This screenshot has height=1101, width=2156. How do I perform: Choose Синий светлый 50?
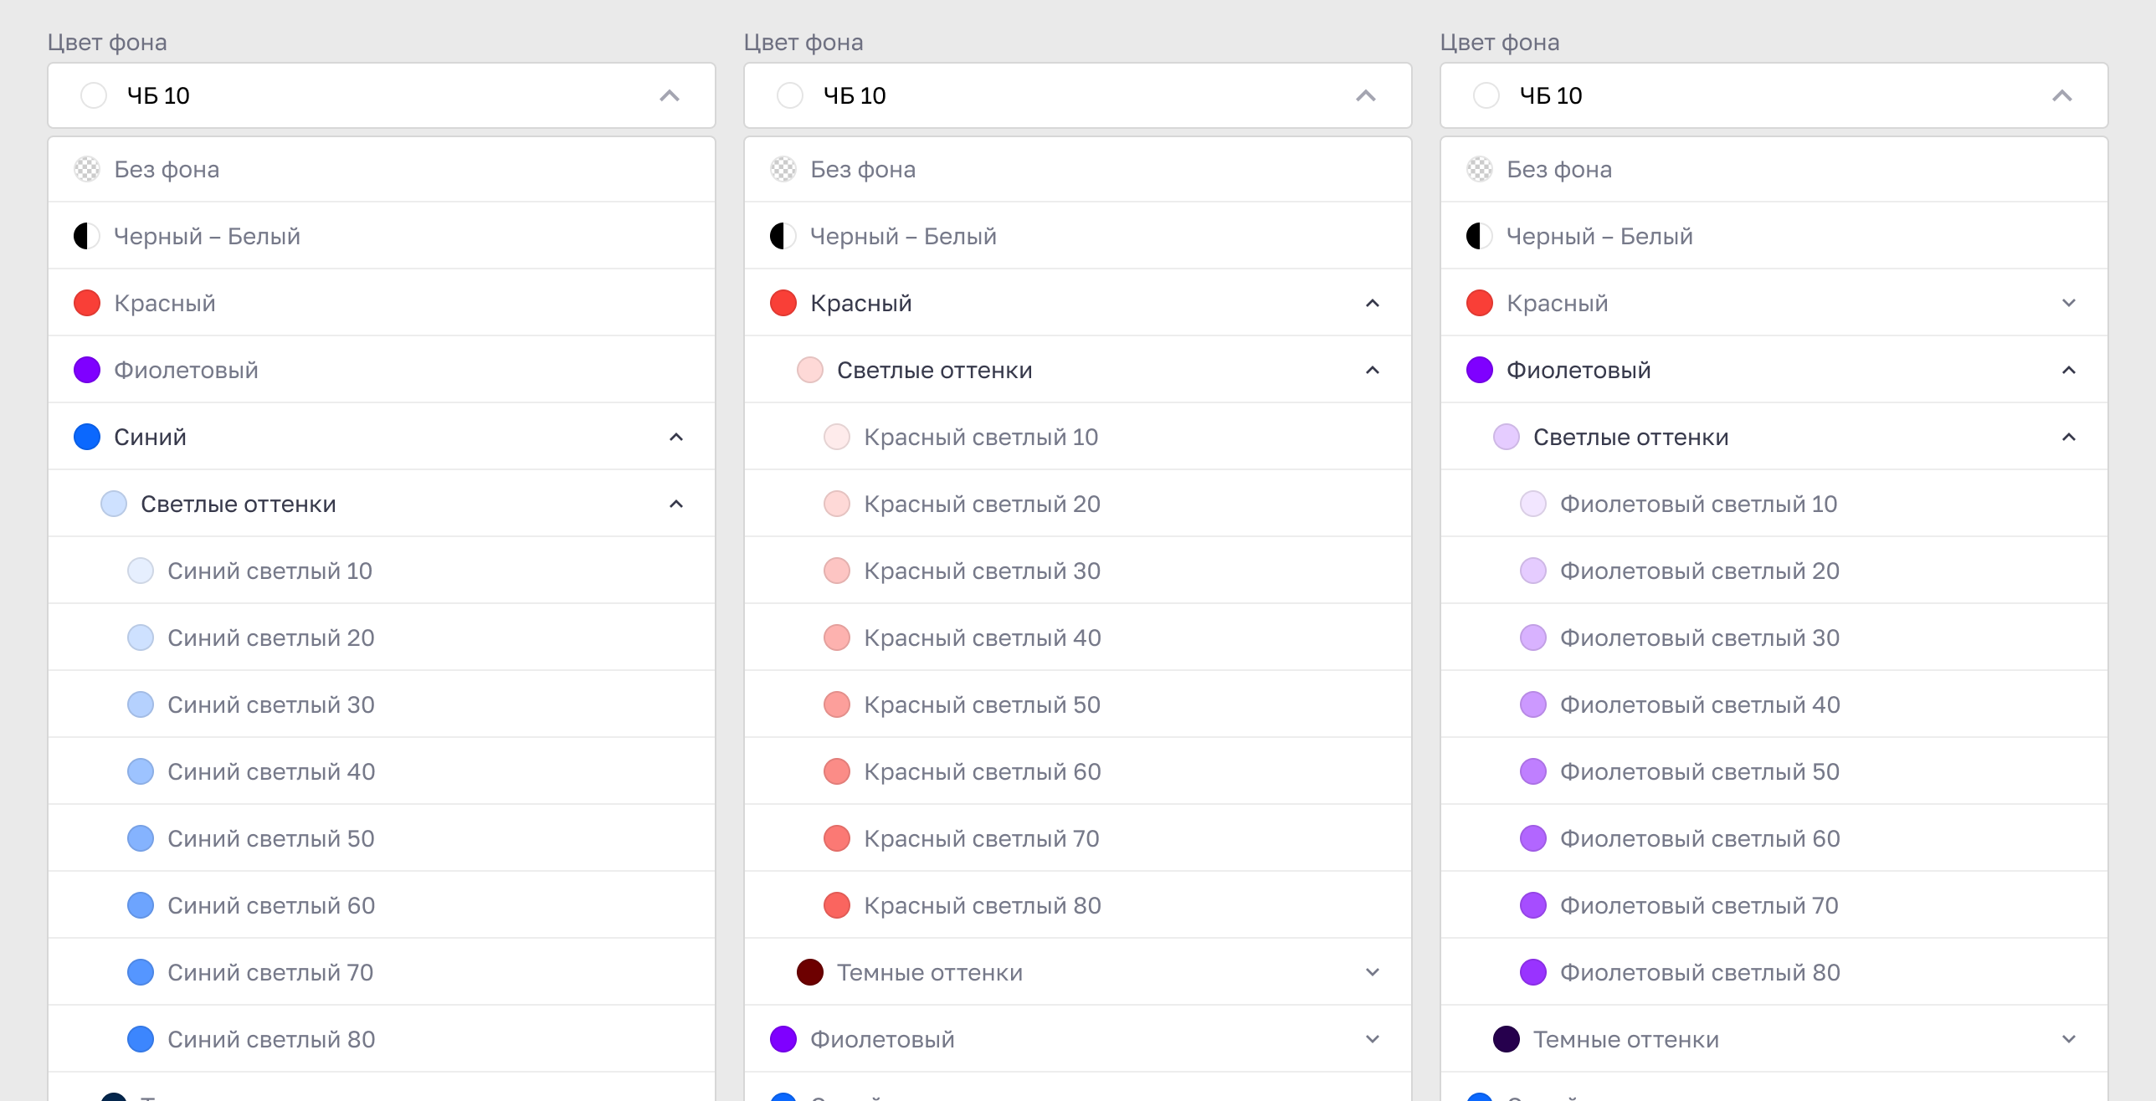pyautogui.click(x=382, y=838)
